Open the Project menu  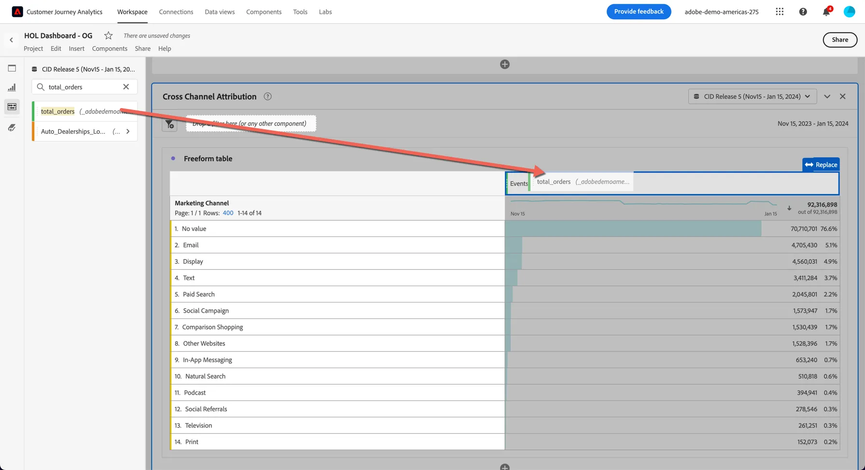[x=33, y=48]
